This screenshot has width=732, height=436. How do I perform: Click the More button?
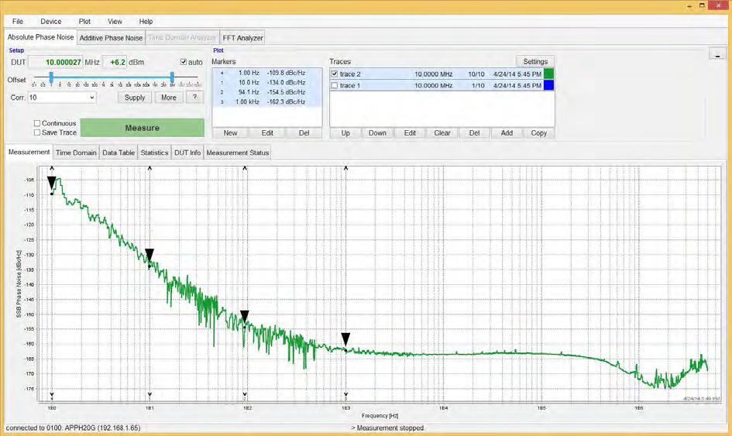pyautogui.click(x=169, y=98)
